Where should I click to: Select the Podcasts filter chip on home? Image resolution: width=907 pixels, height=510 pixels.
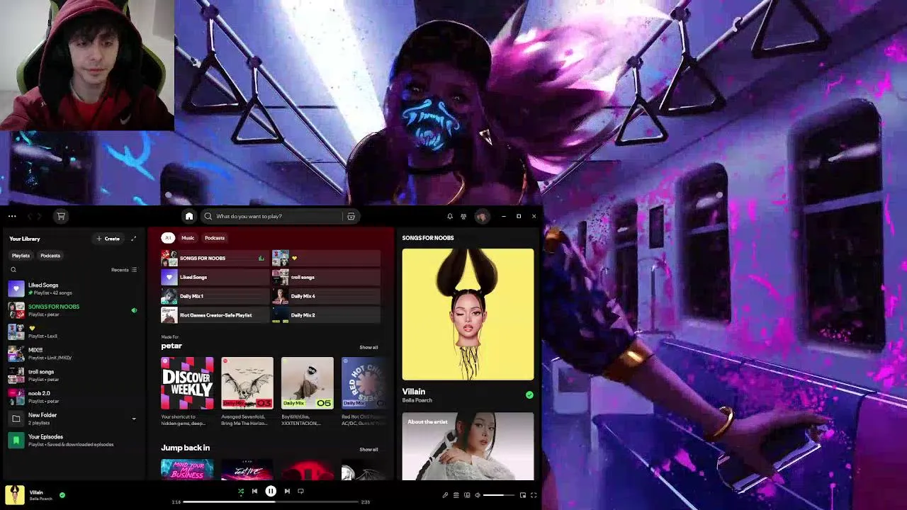coord(215,238)
